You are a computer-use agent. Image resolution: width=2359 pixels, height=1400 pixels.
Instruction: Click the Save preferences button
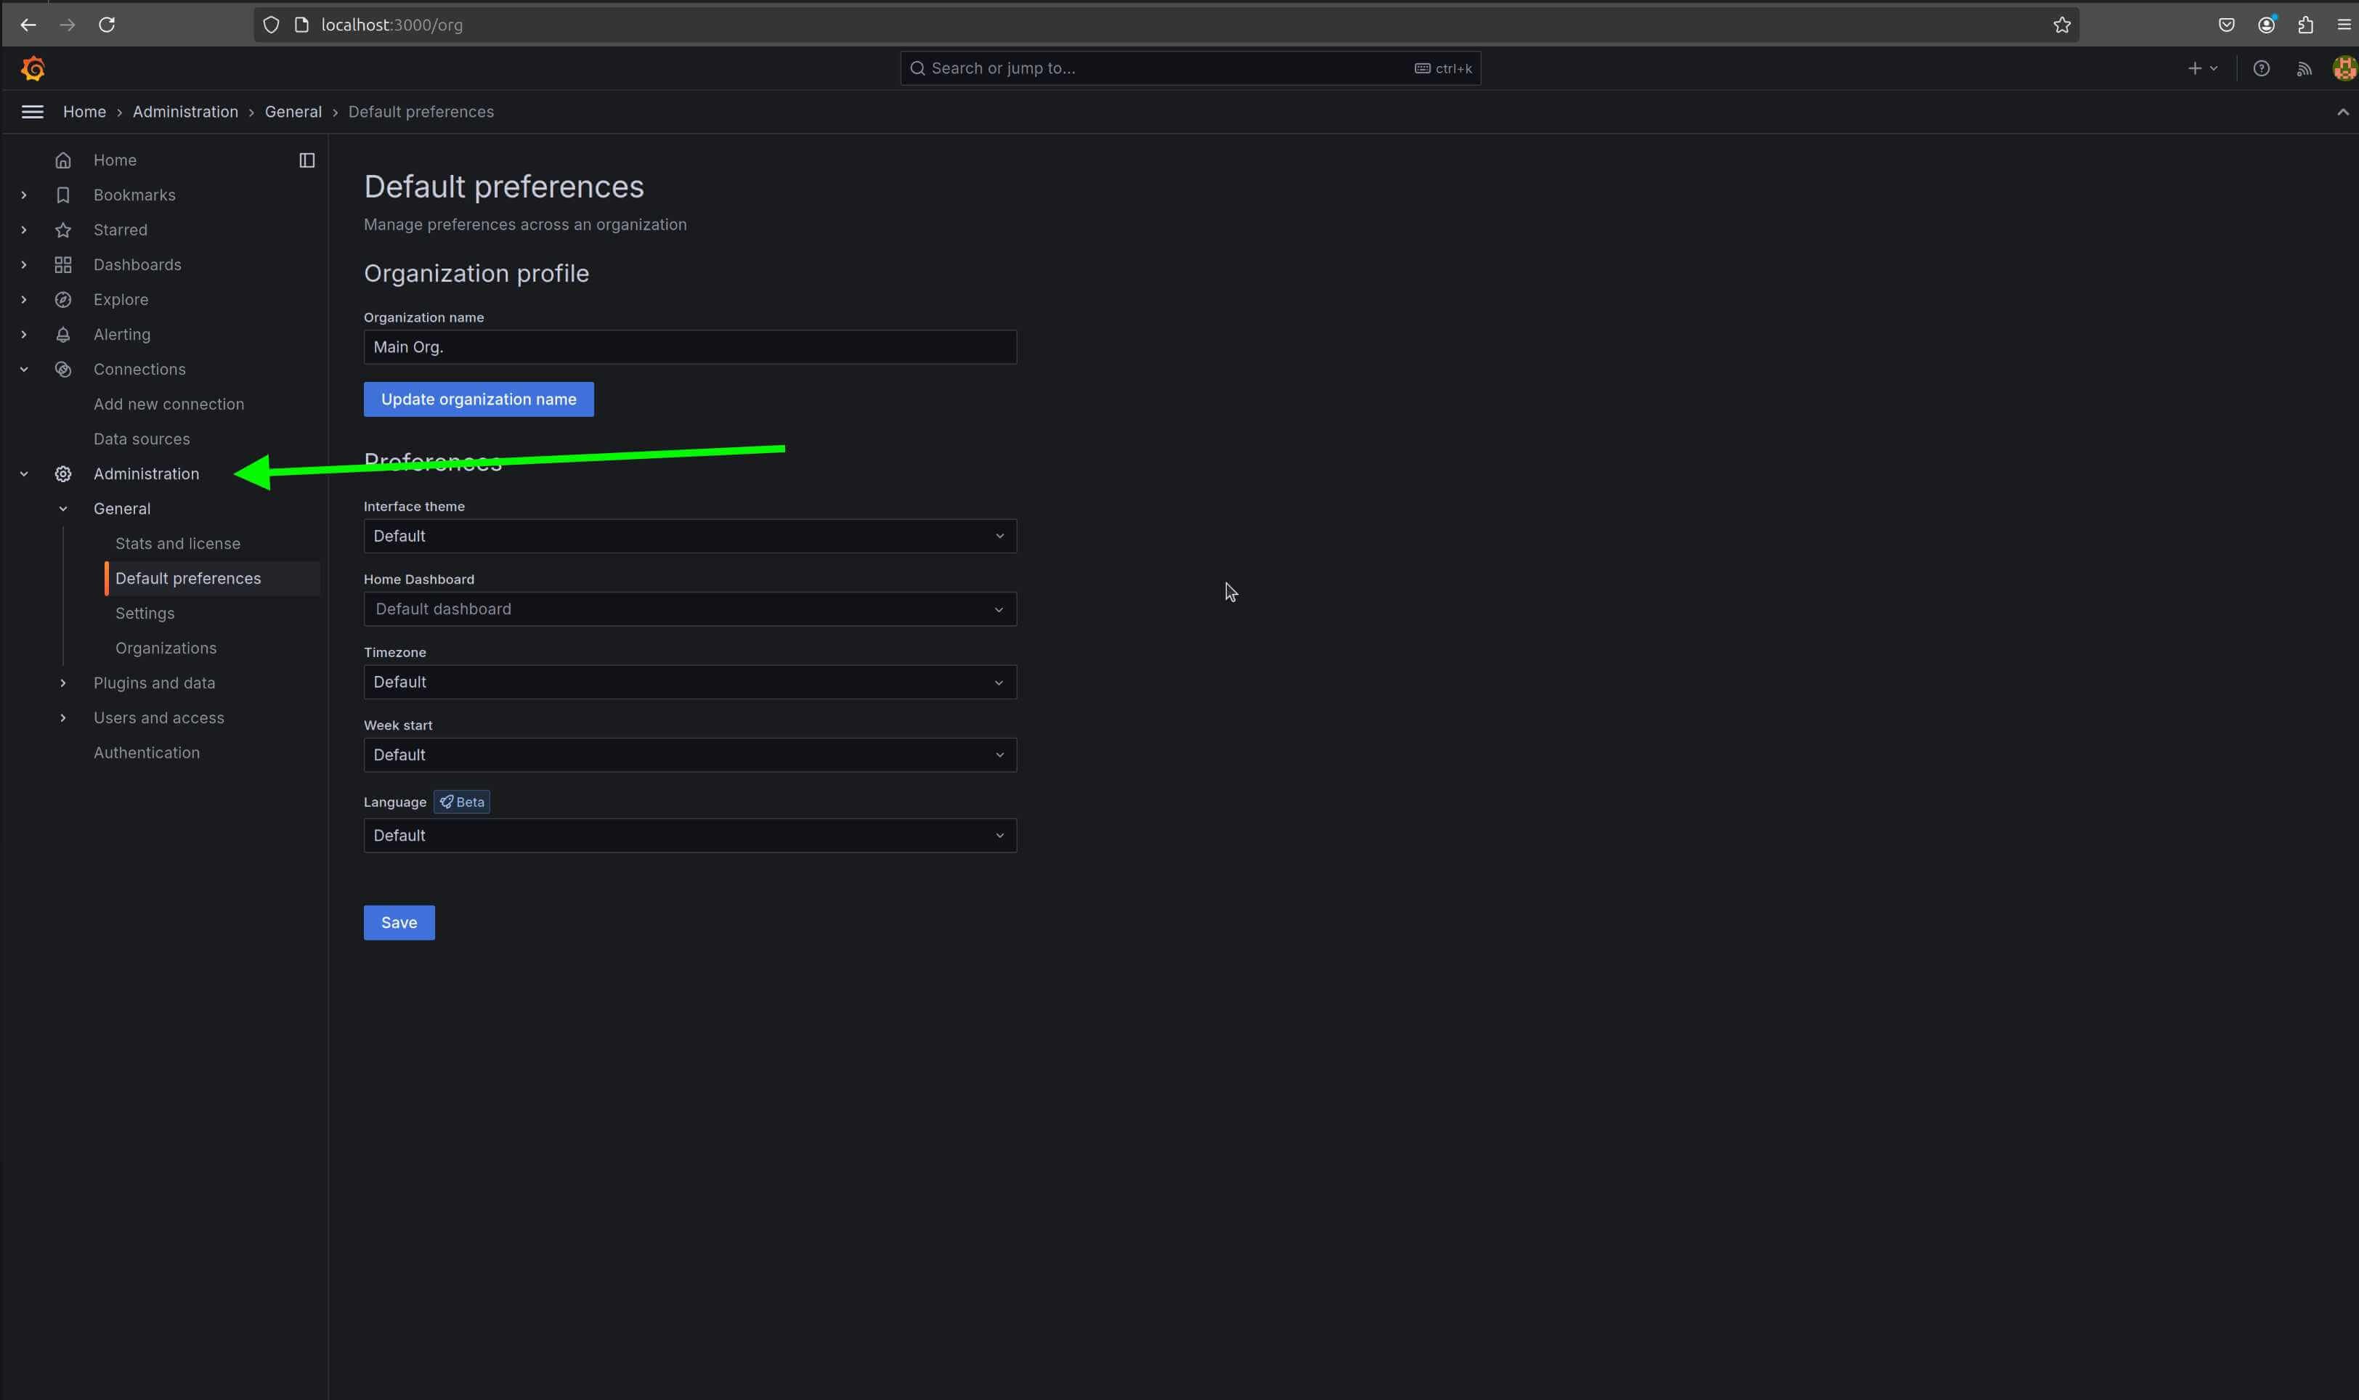click(398, 921)
